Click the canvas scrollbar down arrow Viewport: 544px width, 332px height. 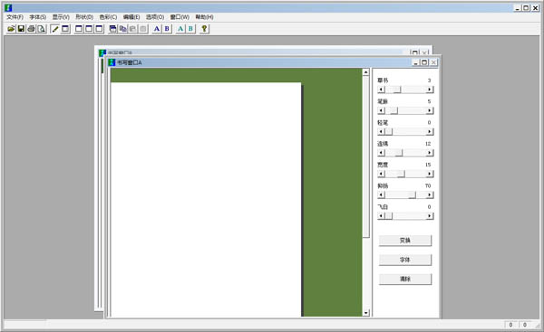tap(366, 313)
